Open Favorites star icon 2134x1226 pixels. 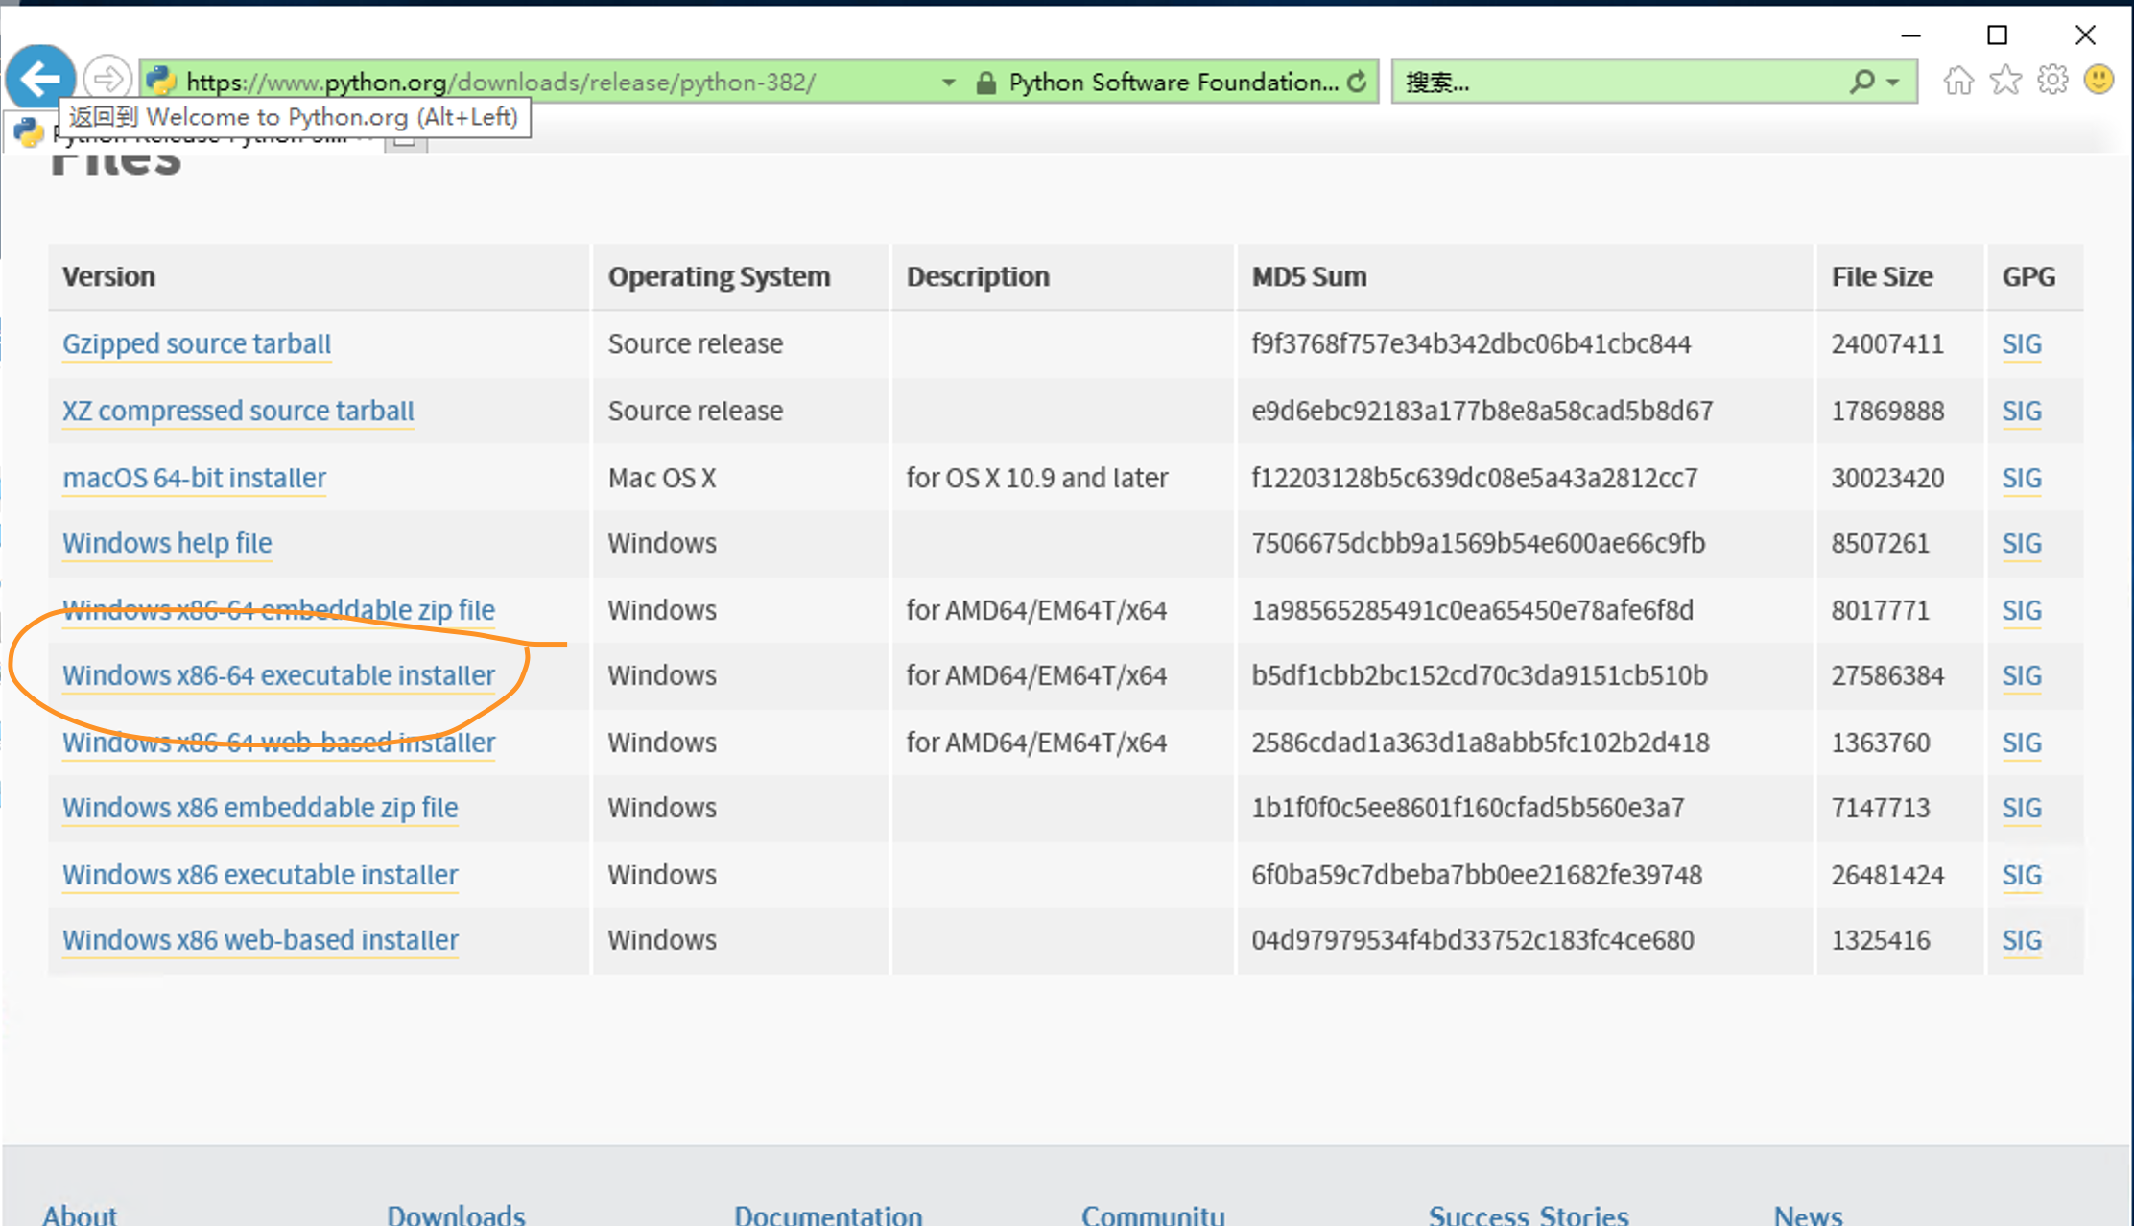coord(2005,81)
